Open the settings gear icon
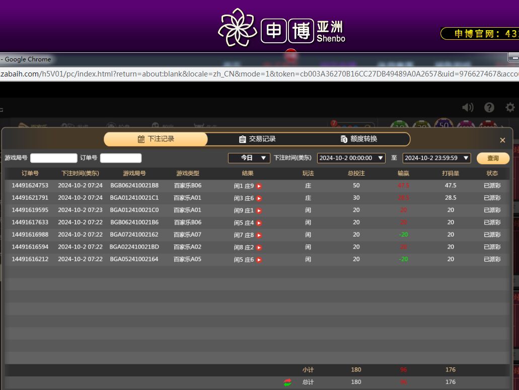The image size is (519, 390). [x=510, y=107]
